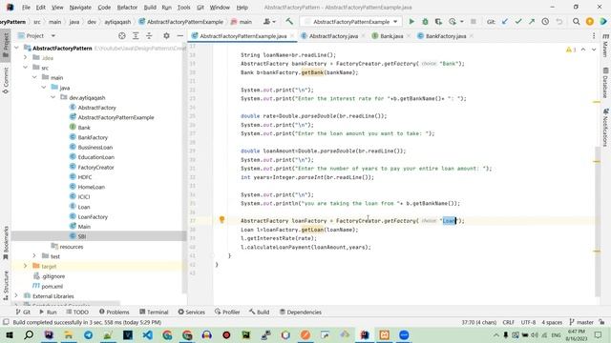Select LoanFactory class in tree

click(93, 216)
